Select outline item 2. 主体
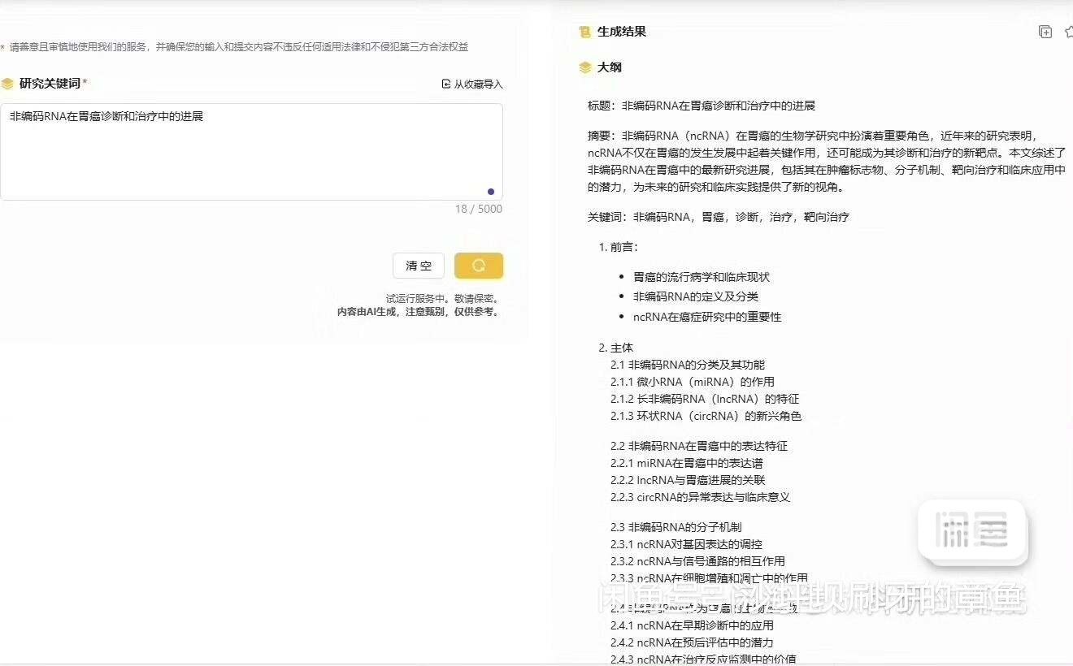The height and width of the screenshot is (666, 1073). 615,348
